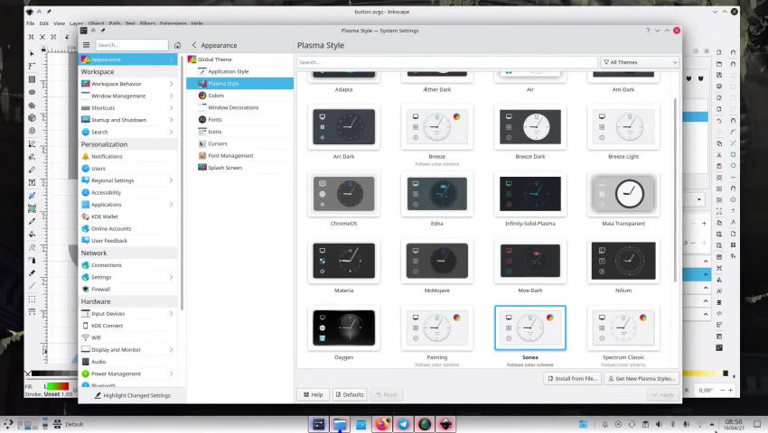Click the Plasma Style search field
The image size is (768, 433).
tap(446, 62)
